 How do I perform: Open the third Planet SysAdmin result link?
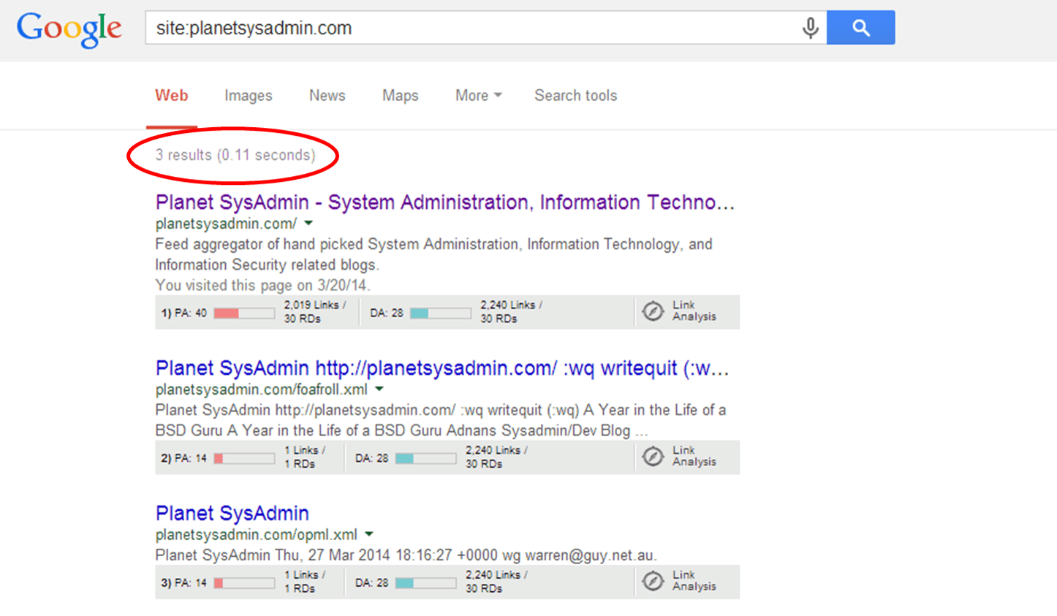click(x=232, y=513)
